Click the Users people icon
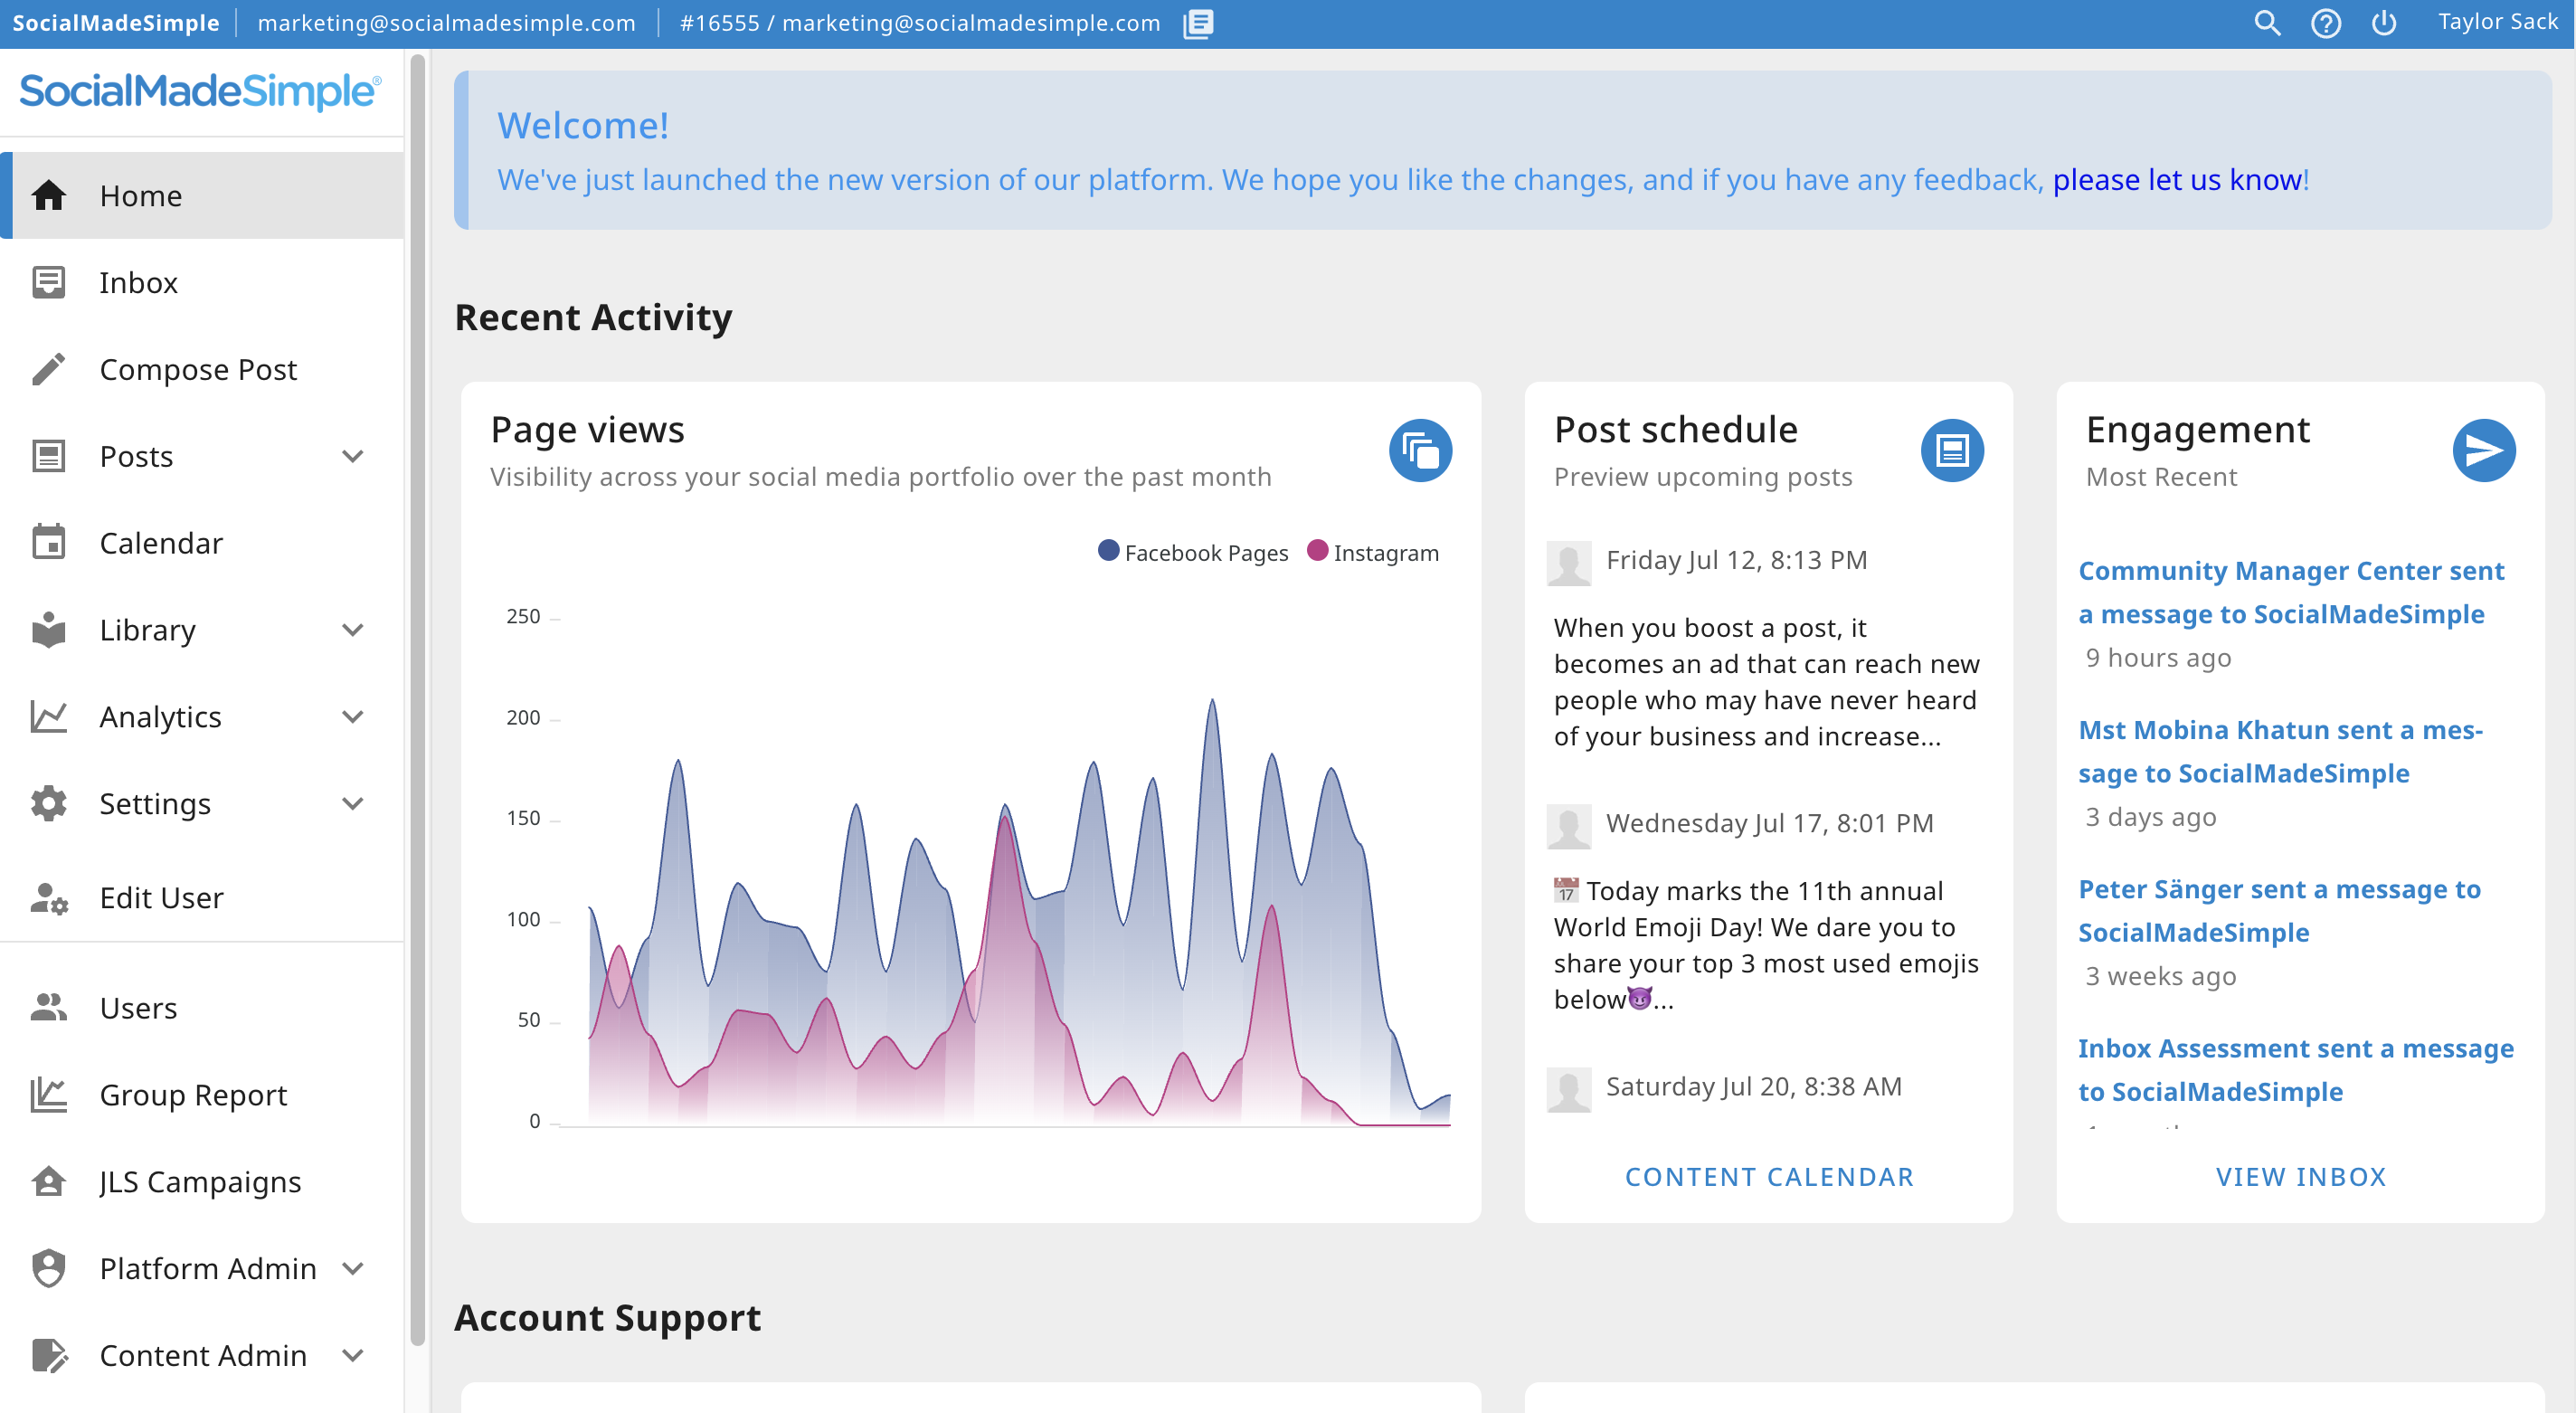The height and width of the screenshot is (1413, 2576). (48, 1008)
